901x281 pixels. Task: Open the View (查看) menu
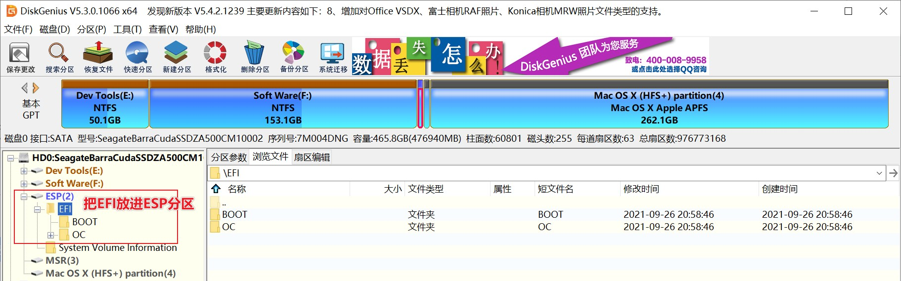coord(164,29)
